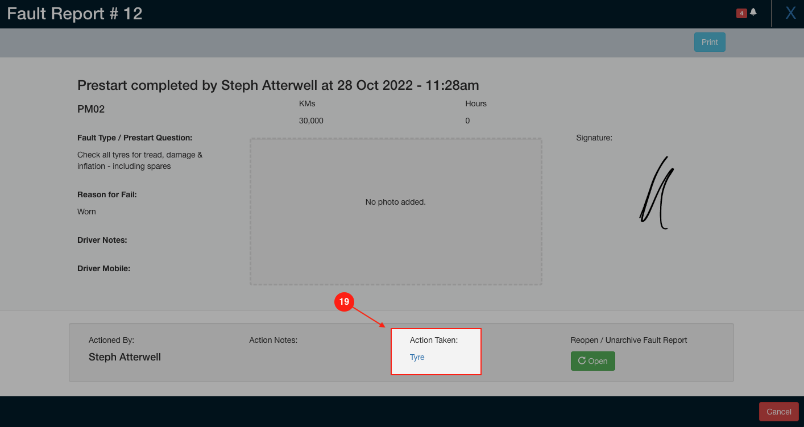Select the Actioned By name "Steph Atterwell"
This screenshot has width=804, height=427.
125,357
